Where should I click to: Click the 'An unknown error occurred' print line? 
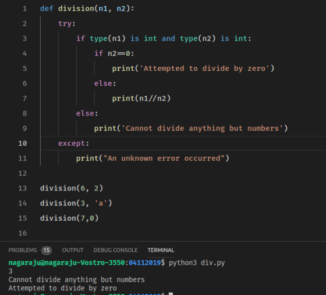(153, 159)
